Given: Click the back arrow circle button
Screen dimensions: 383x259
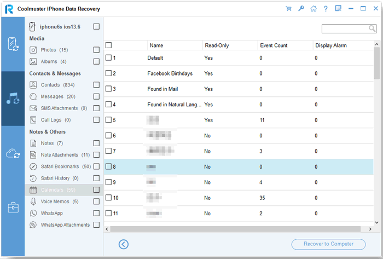Looking at the screenshot, I should (124, 244).
